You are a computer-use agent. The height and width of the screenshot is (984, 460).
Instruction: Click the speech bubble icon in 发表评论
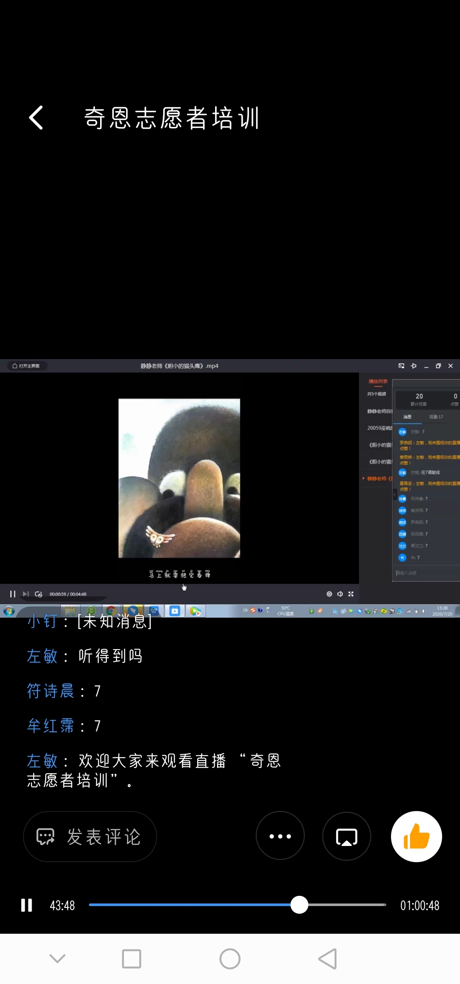point(46,837)
